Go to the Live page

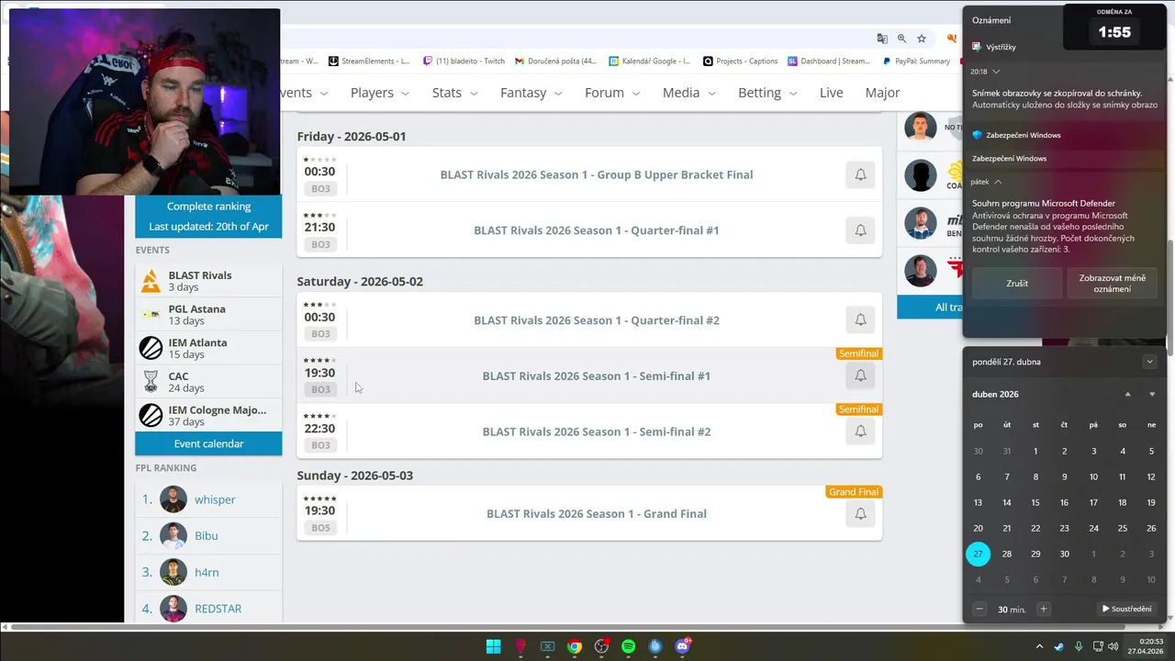coord(831,93)
